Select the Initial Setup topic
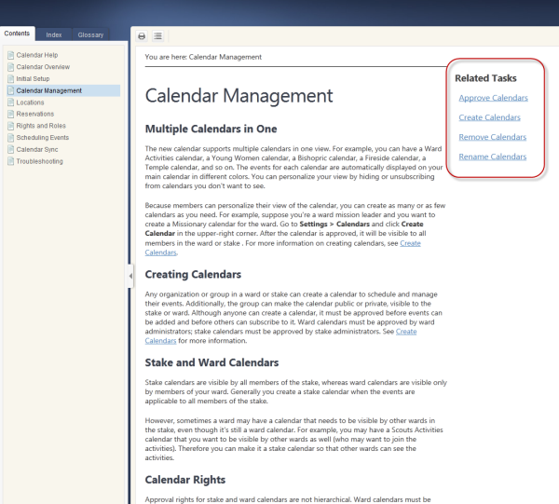 point(33,79)
